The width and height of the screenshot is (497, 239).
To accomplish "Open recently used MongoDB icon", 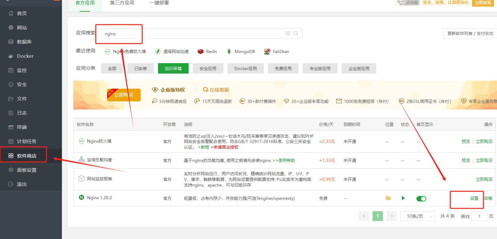I will click(229, 51).
